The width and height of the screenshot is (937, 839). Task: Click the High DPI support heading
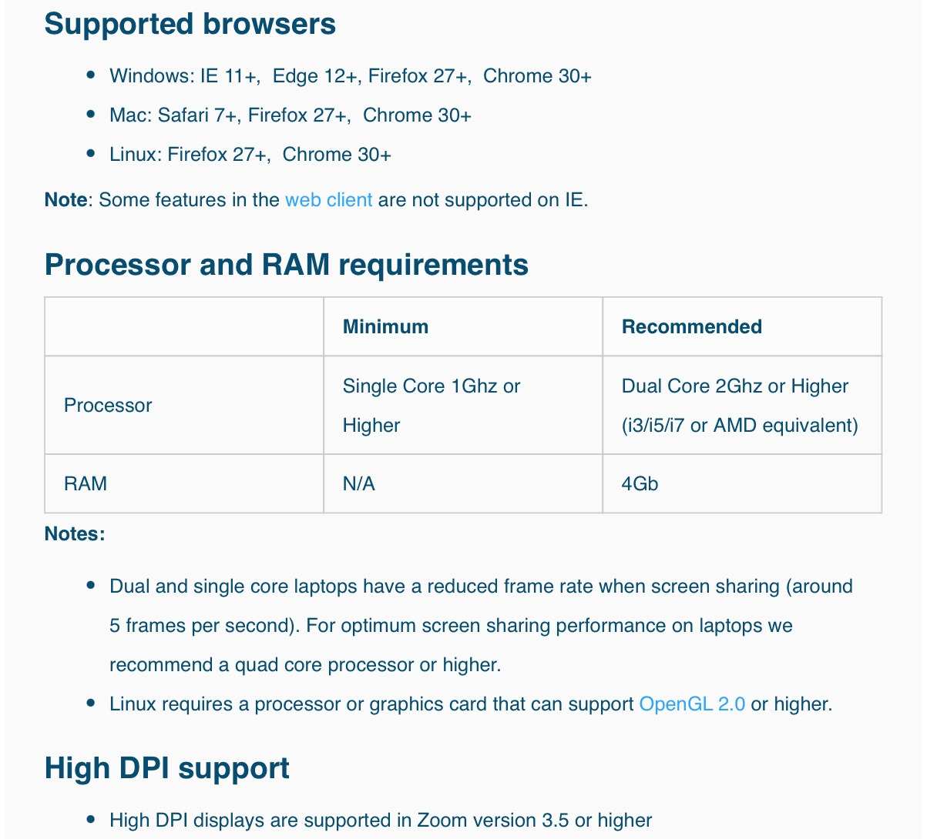coord(167,768)
